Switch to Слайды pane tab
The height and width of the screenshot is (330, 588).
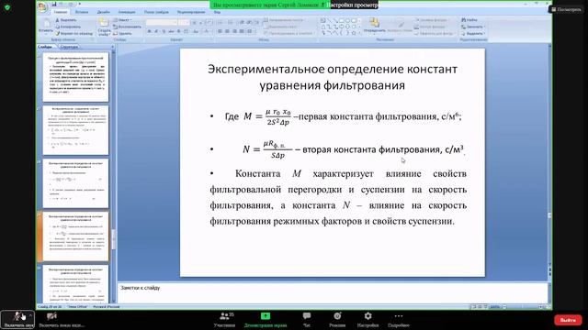45,47
